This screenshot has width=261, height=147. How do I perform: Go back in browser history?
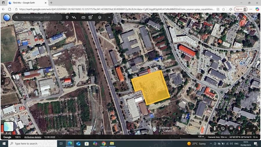tap(3, 9)
